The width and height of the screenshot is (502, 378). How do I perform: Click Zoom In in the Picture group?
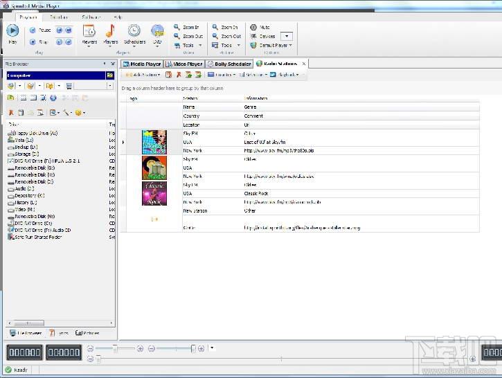(225, 27)
